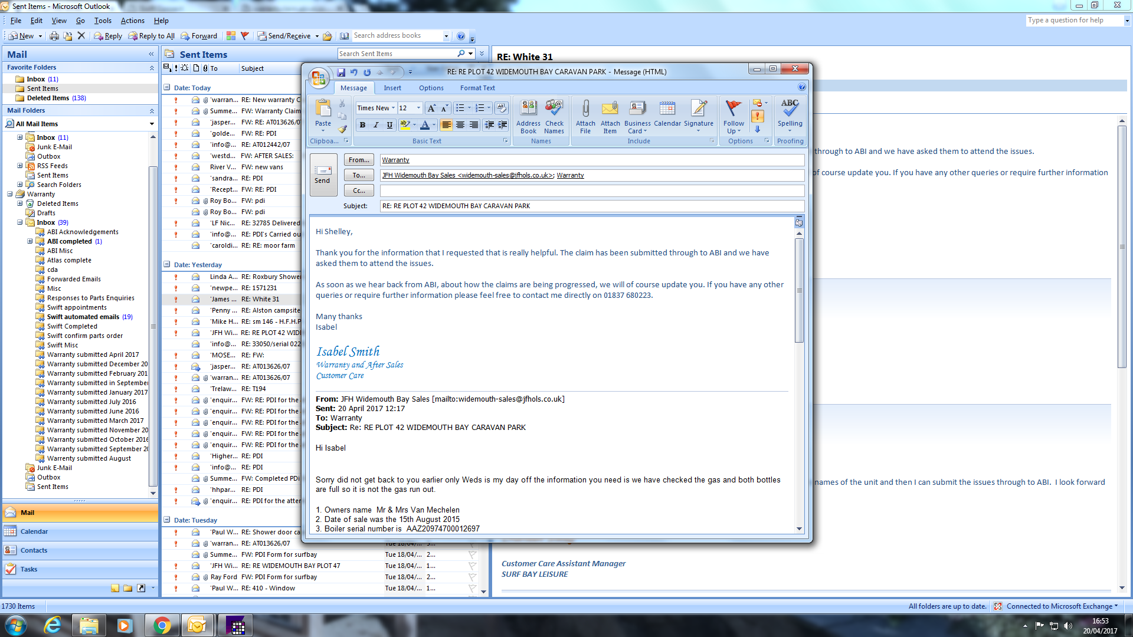This screenshot has height=637, width=1133.
Task: Open the Actions menu
Action: [132, 21]
